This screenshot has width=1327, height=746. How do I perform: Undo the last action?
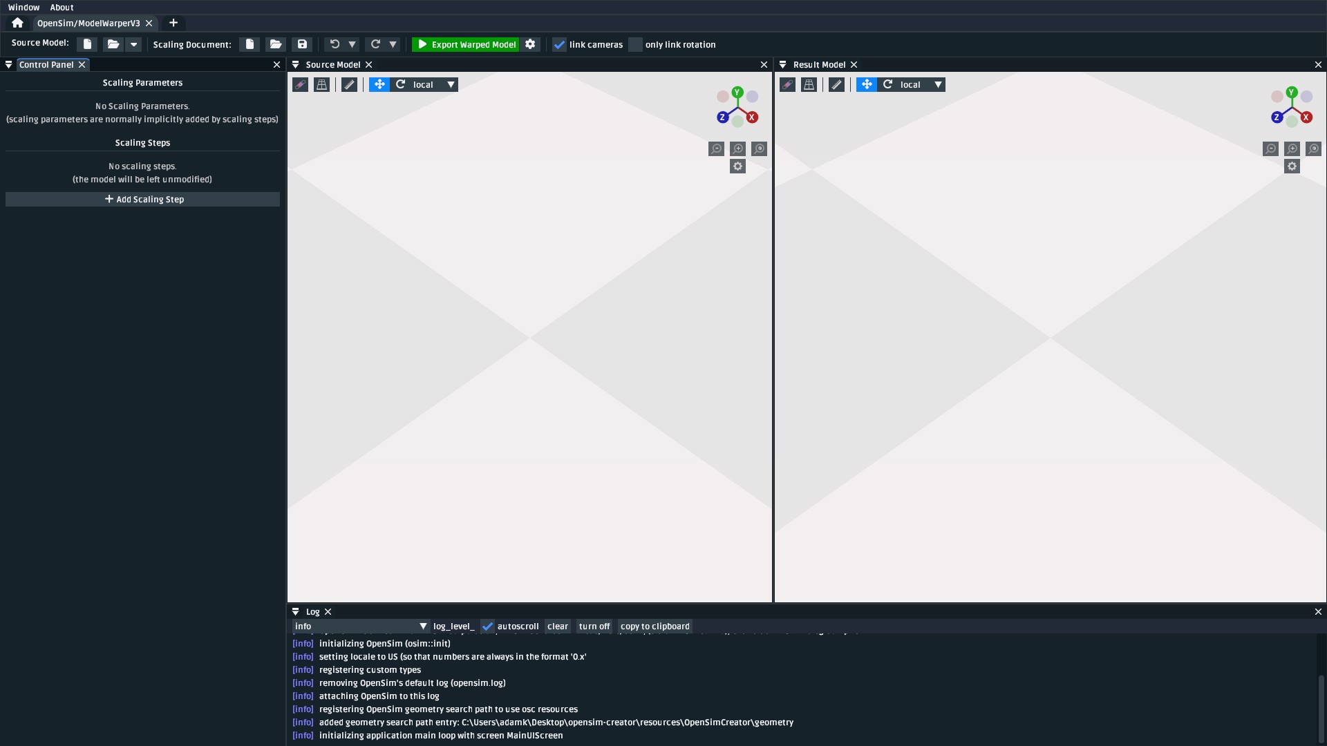[x=335, y=44]
